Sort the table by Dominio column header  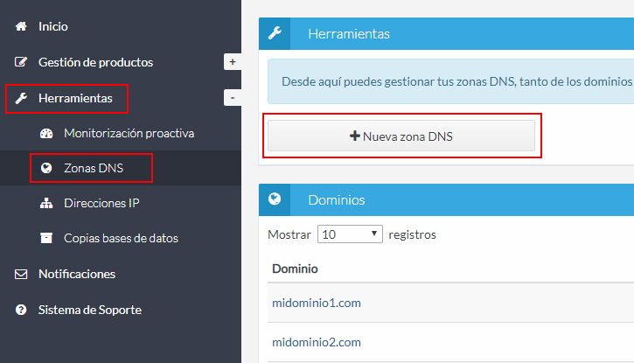295,268
